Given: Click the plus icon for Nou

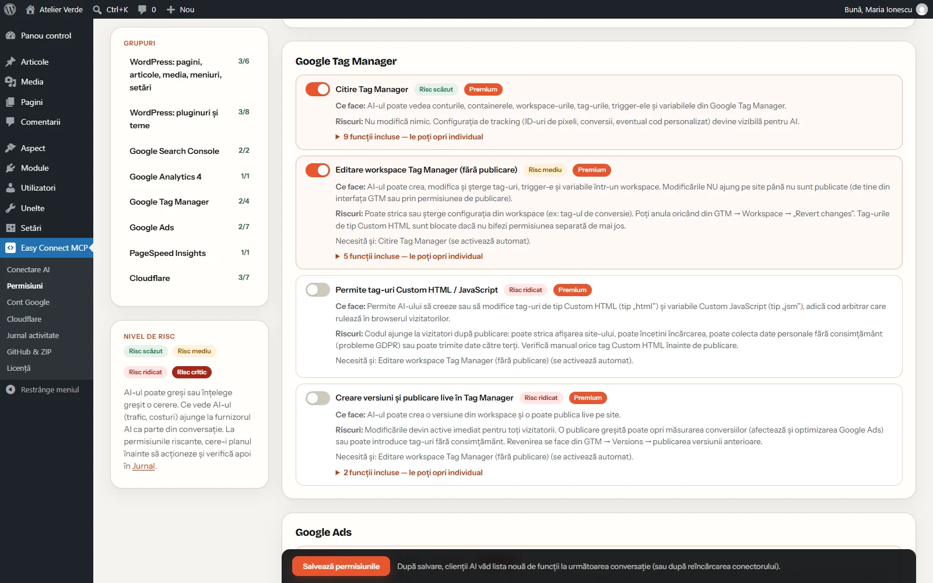Looking at the screenshot, I should click(171, 9).
